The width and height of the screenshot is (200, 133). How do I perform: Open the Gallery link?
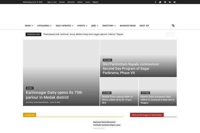tap(80, 2)
